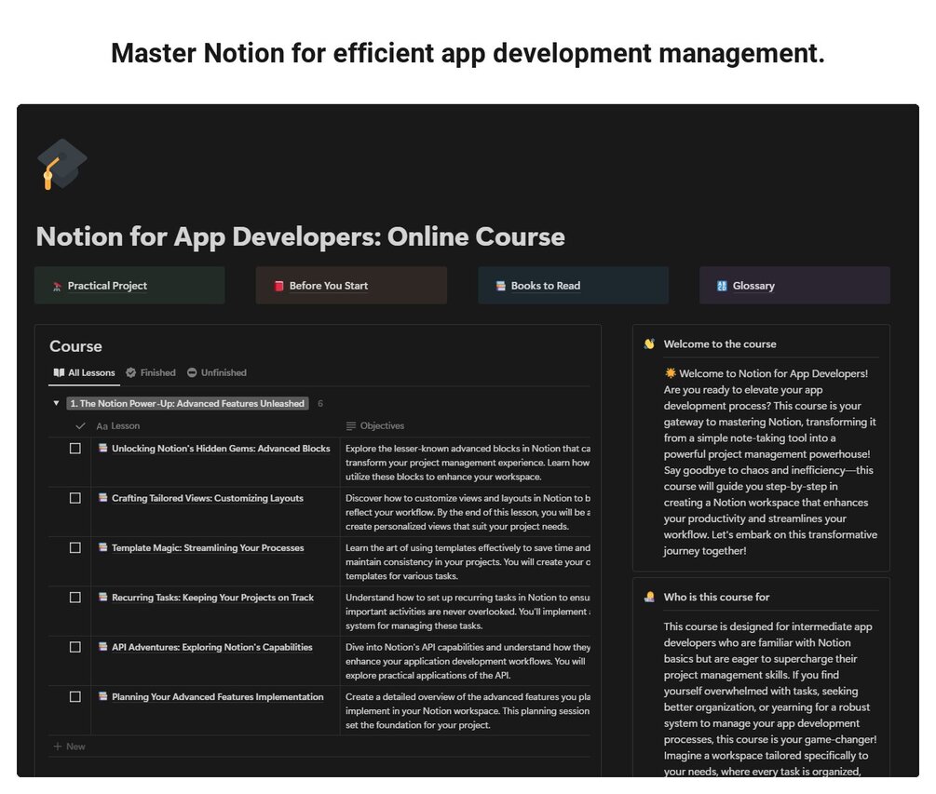This screenshot has height=794, width=936.
Task: Open the Glossary page
Action: click(794, 286)
